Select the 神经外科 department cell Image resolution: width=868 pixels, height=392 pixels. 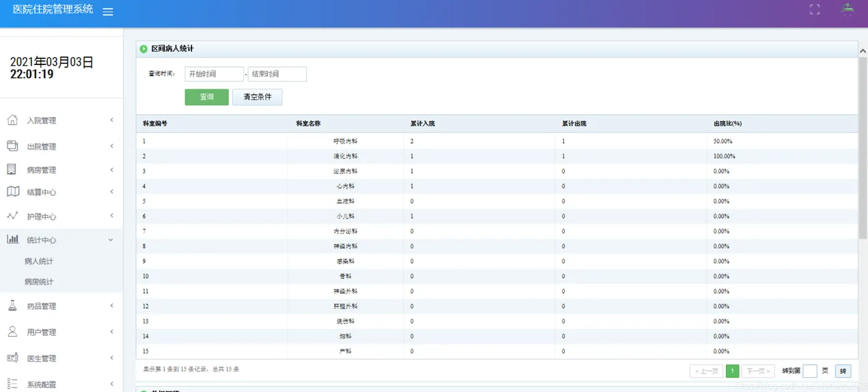click(x=345, y=291)
